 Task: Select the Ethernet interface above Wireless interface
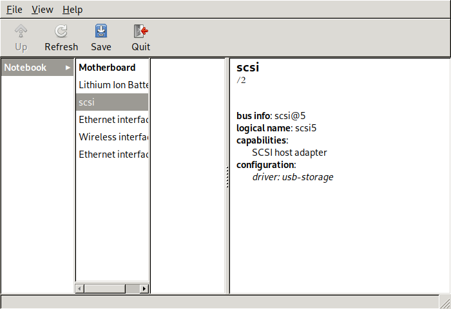point(113,120)
